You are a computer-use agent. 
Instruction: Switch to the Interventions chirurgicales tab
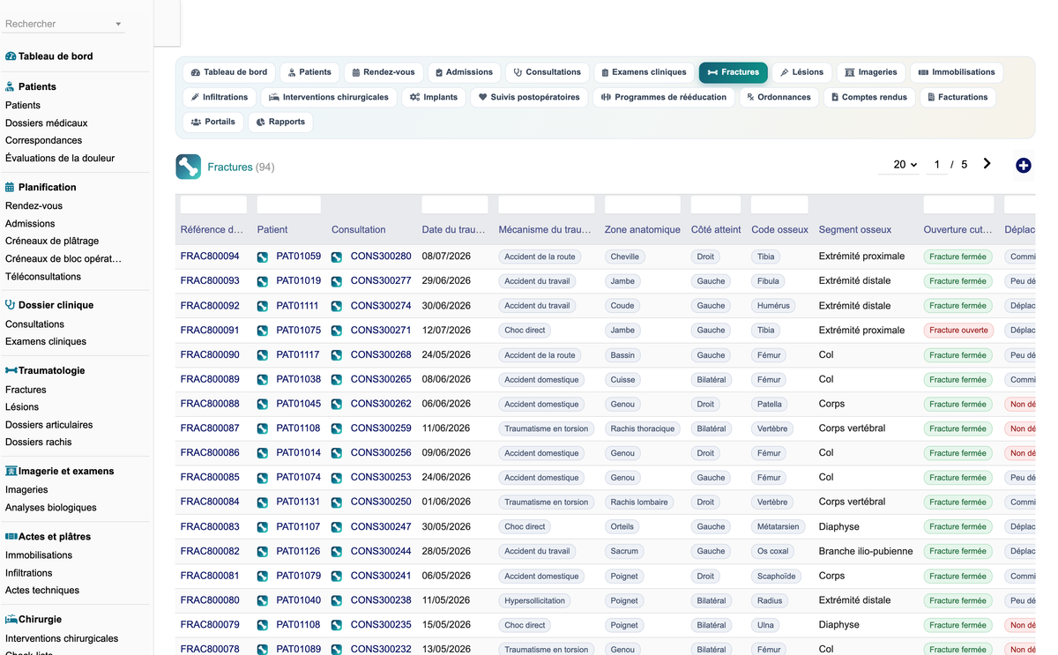329,97
